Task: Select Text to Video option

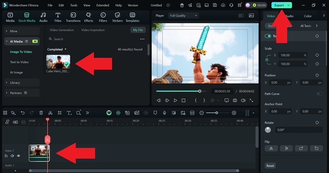Action: click(19, 62)
